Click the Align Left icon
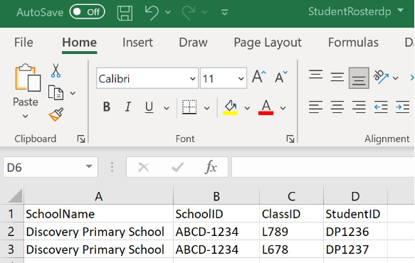Image resolution: width=415 pixels, height=263 pixels. (x=315, y=107)
